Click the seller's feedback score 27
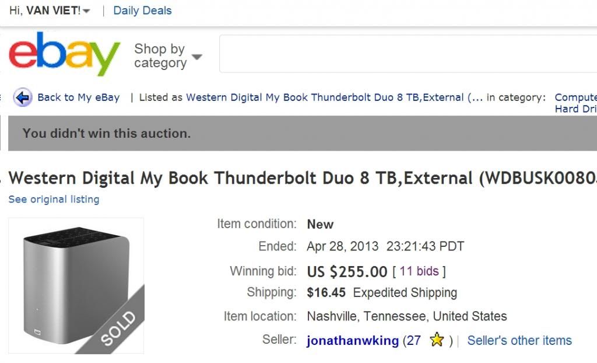The image size is (597, 363). tap(414, 340)
